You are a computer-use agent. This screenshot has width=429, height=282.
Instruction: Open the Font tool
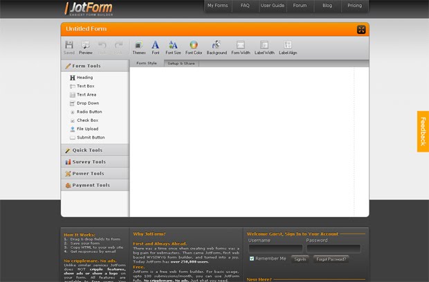click(156, 47)
